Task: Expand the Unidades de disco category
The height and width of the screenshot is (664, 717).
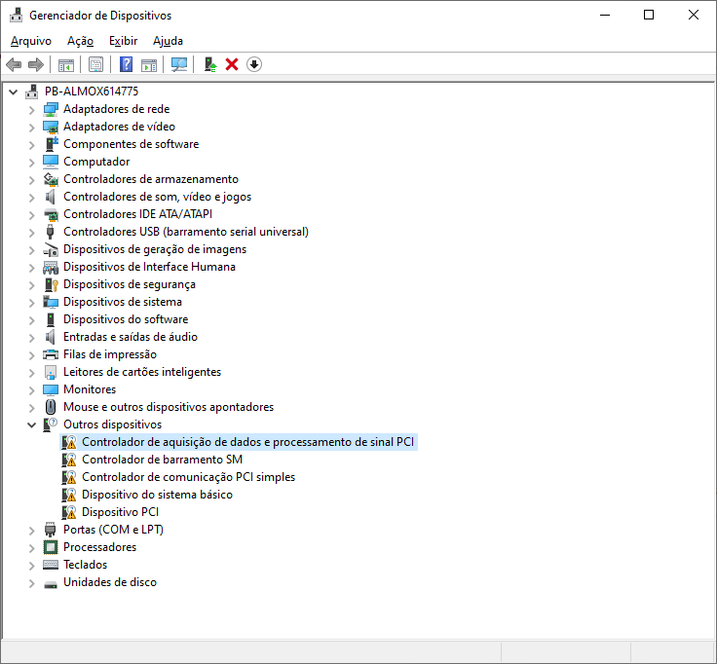Action: (x=32, y=582)
